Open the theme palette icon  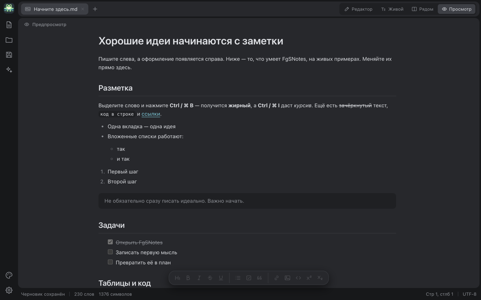9,275
